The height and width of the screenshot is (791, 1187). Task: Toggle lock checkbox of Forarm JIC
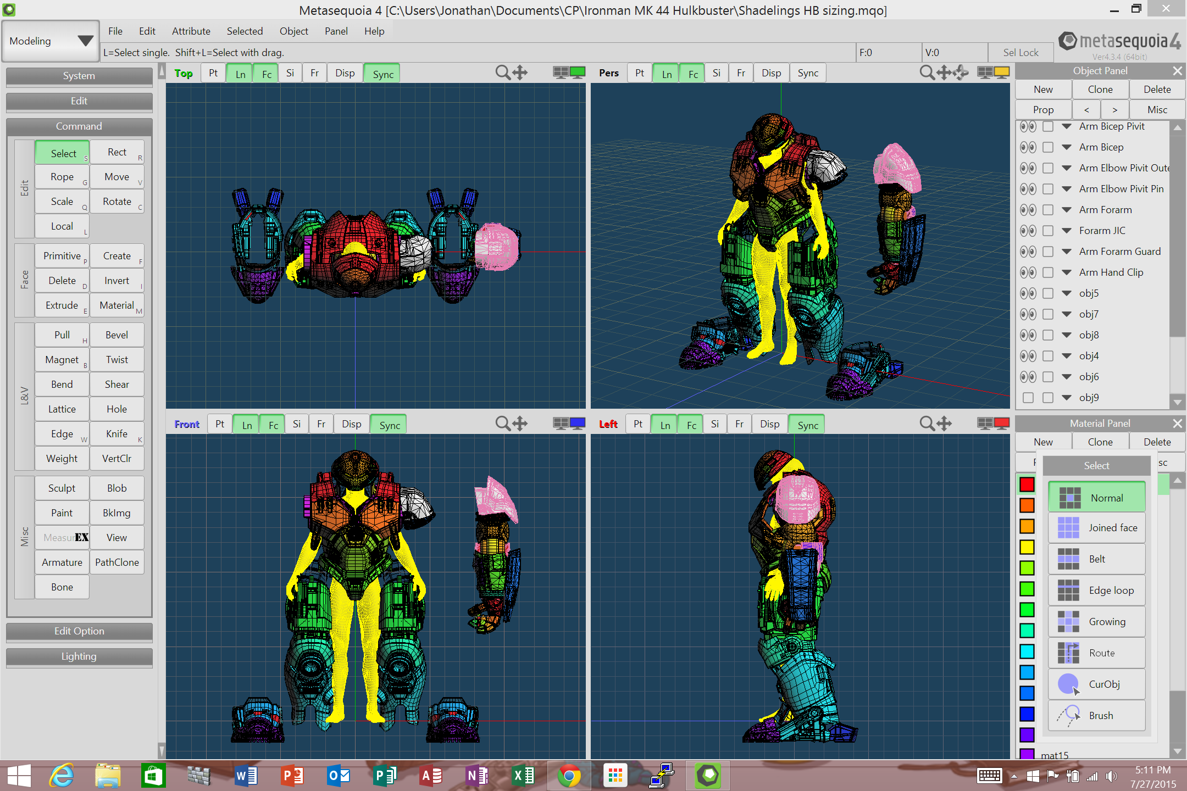[1048, 231]
